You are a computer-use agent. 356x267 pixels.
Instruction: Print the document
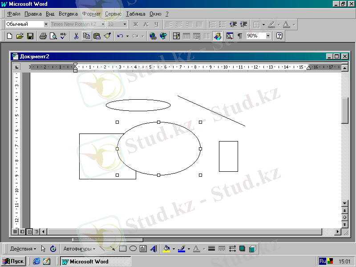(x=43, y=36)
